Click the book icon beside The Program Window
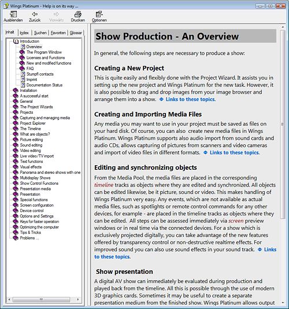 22,52
